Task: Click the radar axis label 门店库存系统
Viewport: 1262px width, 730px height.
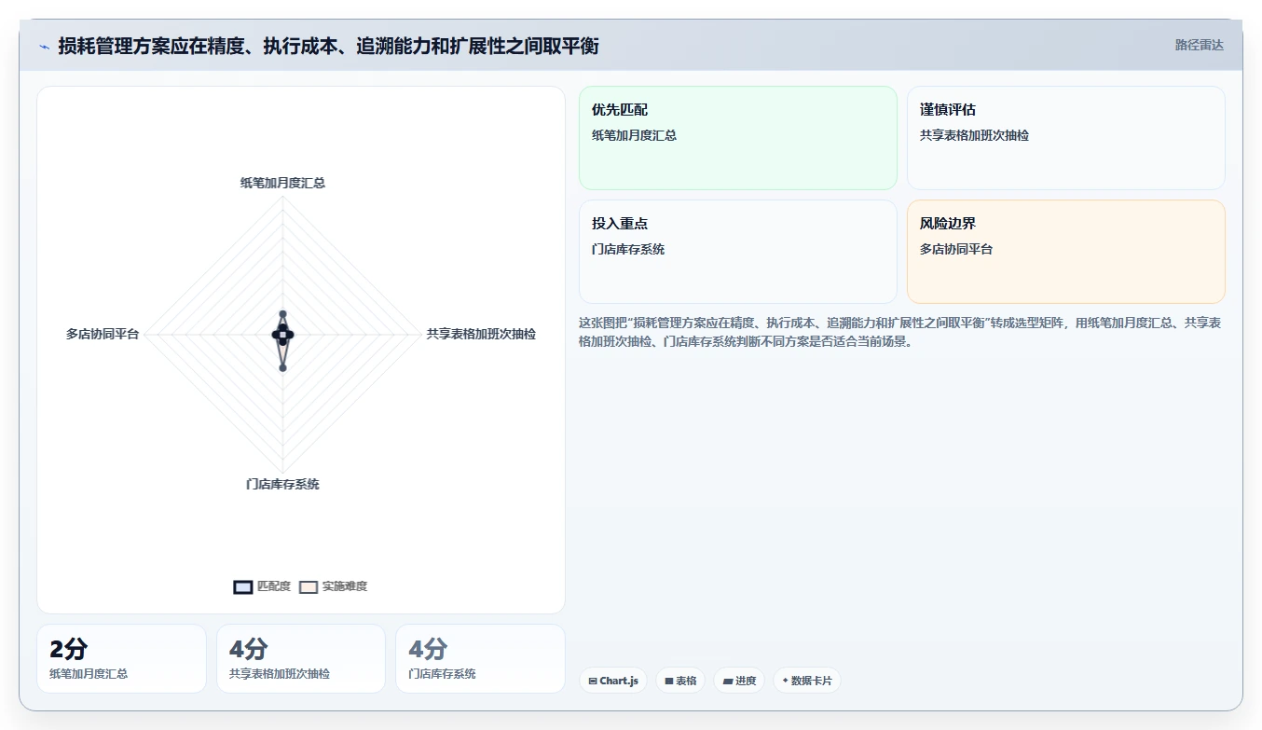Action: click(282, 484)
